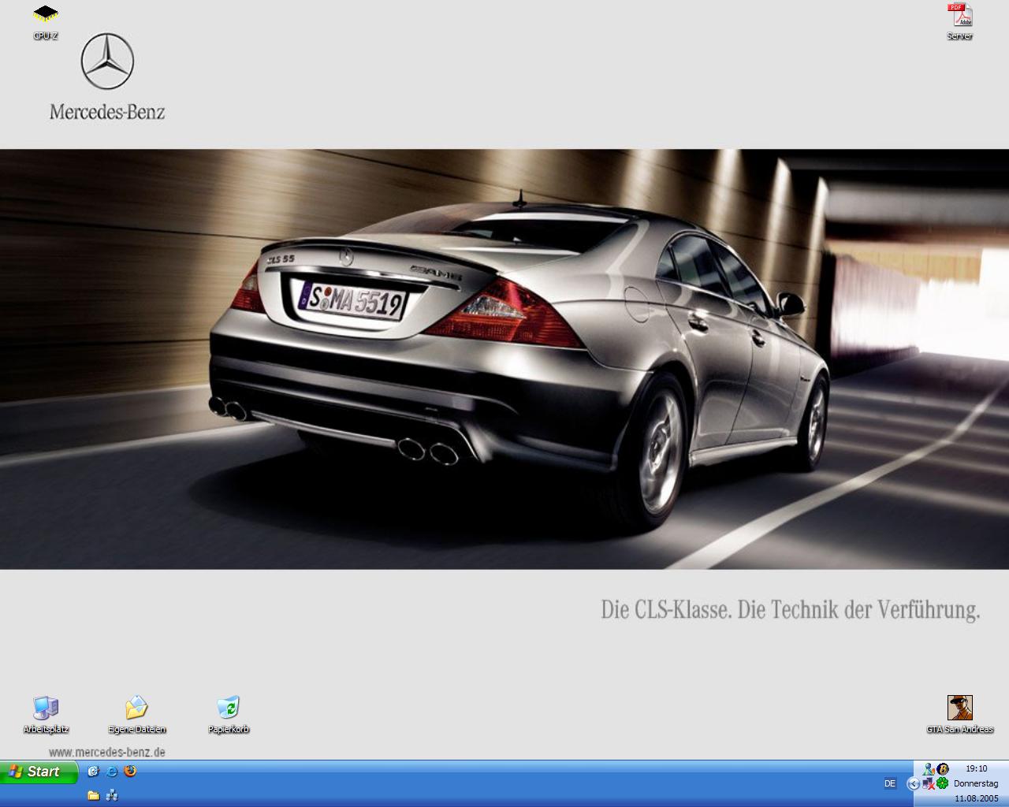Open the network computers quick launch icon
Screen dimensions: 1009x807
click(112, 795)
